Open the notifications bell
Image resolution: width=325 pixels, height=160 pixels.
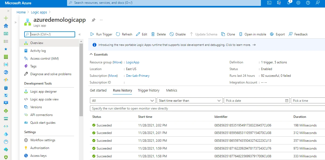pos(289,3)
